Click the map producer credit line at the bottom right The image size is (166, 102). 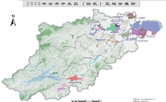144,99
